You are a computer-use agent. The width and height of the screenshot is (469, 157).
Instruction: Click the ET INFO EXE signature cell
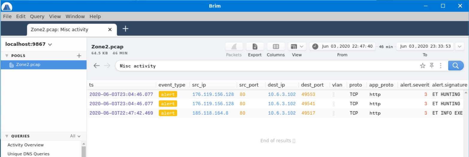pos(448,113)
